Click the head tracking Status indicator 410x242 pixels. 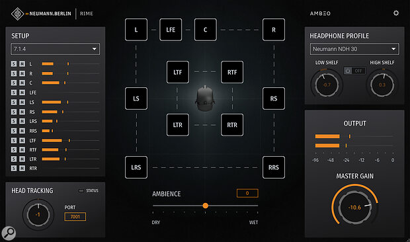pyautogui.click(x=81, y=191)
